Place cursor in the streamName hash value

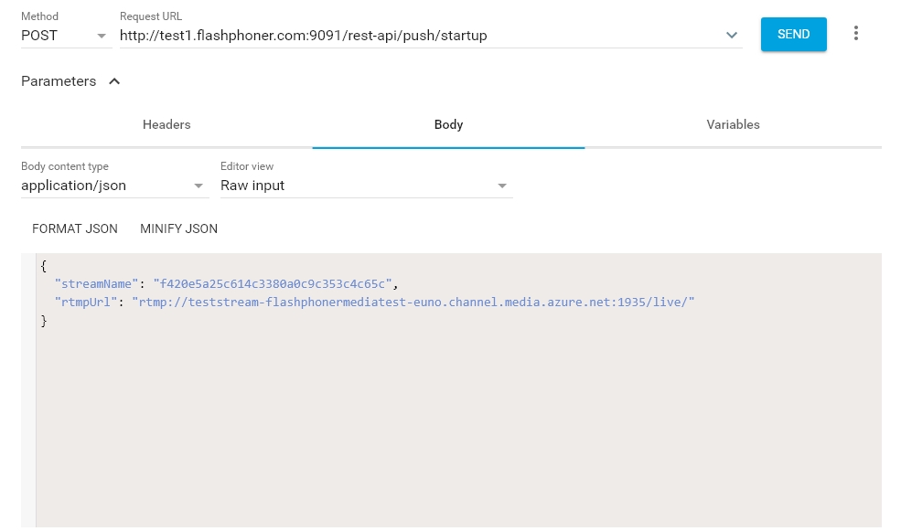coord(274,284)
